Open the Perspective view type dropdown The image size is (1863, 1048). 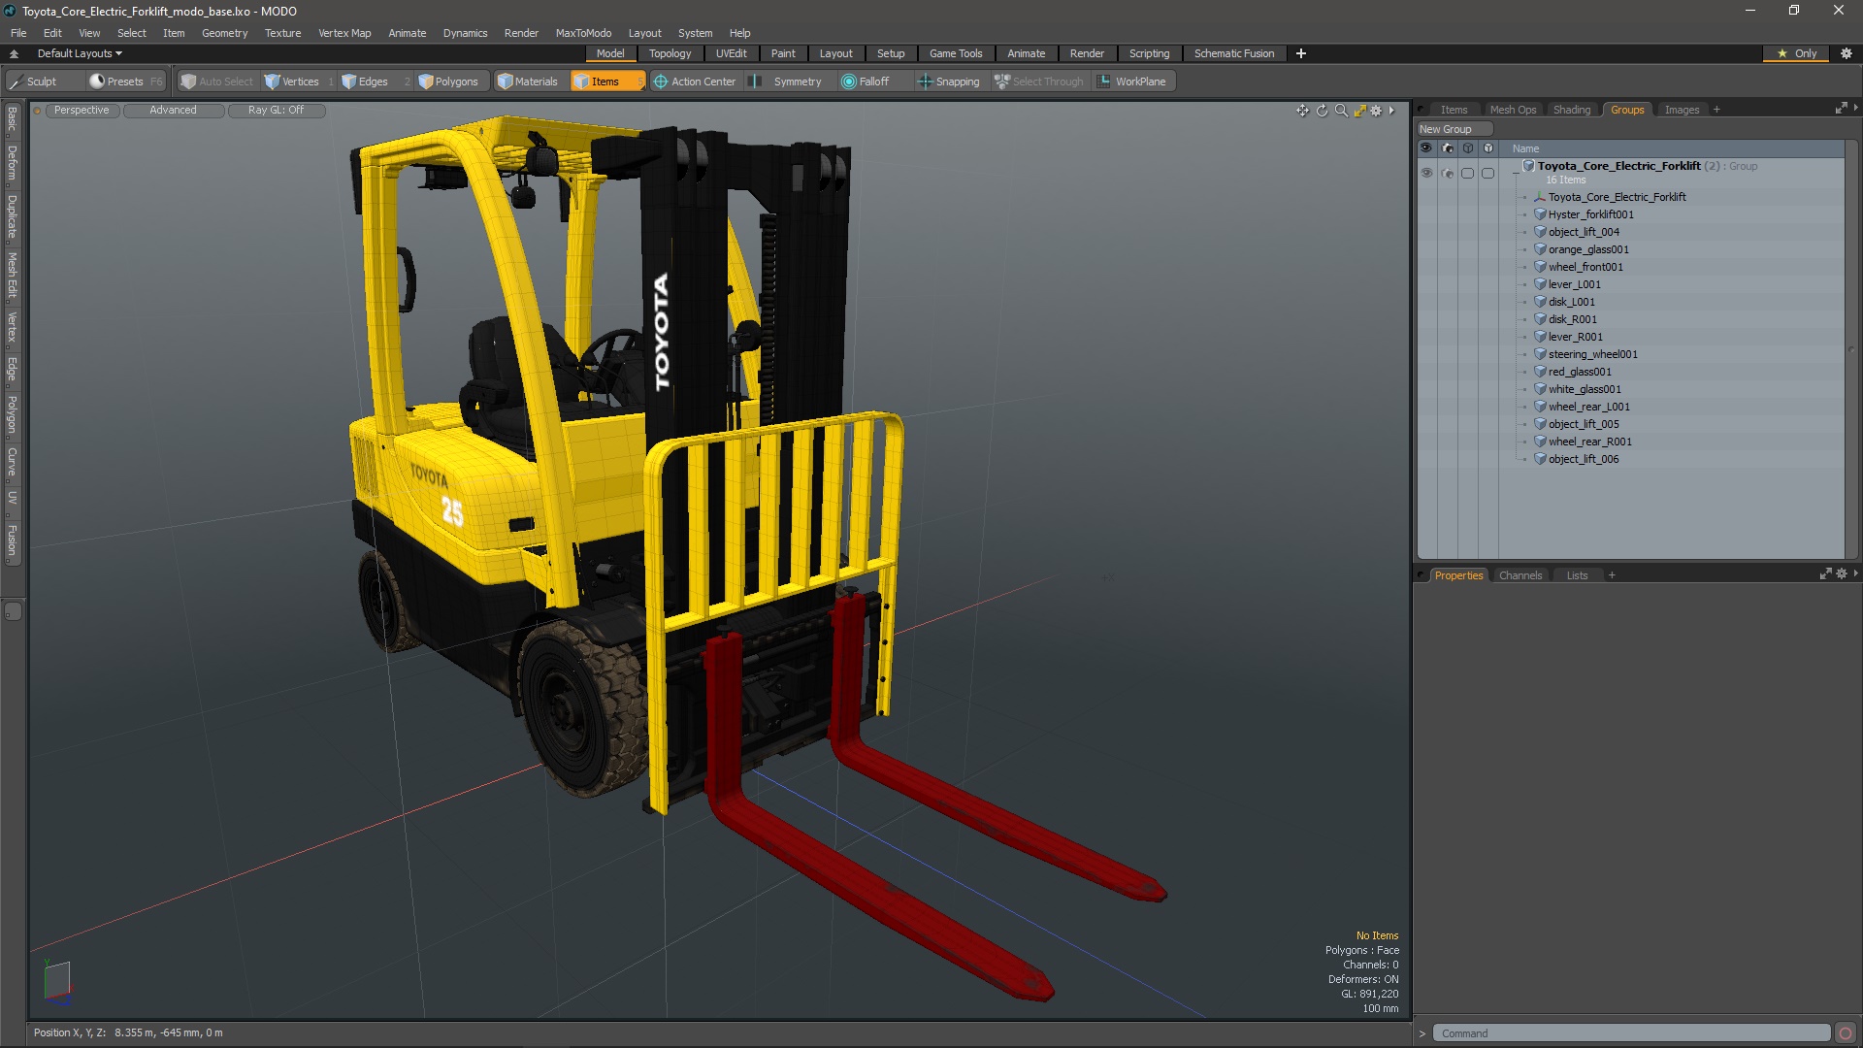coord(82,110)
